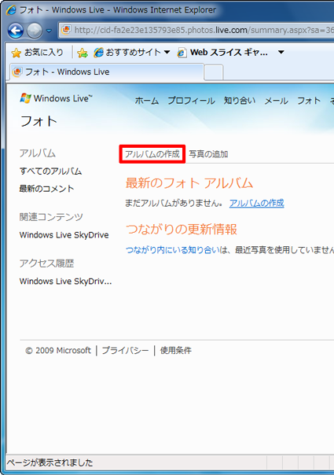Open メール in the navigation

point(276,101)
